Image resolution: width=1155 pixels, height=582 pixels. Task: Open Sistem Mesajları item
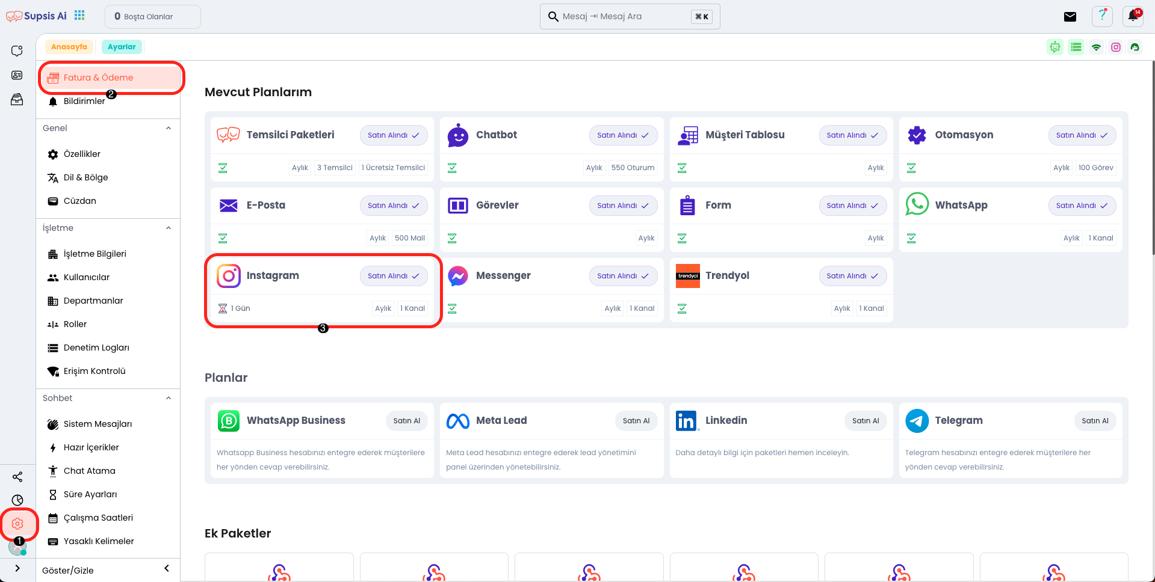point(108,424)
